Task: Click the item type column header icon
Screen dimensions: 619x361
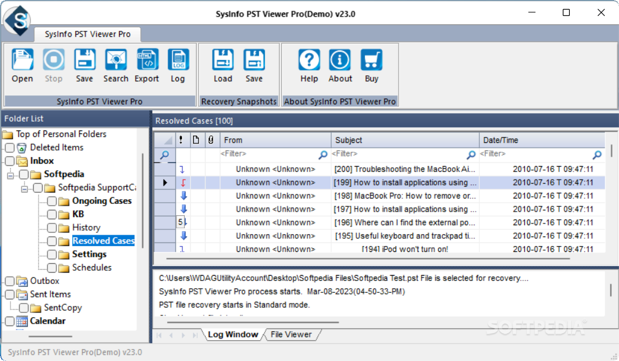Action: (196, 140)
